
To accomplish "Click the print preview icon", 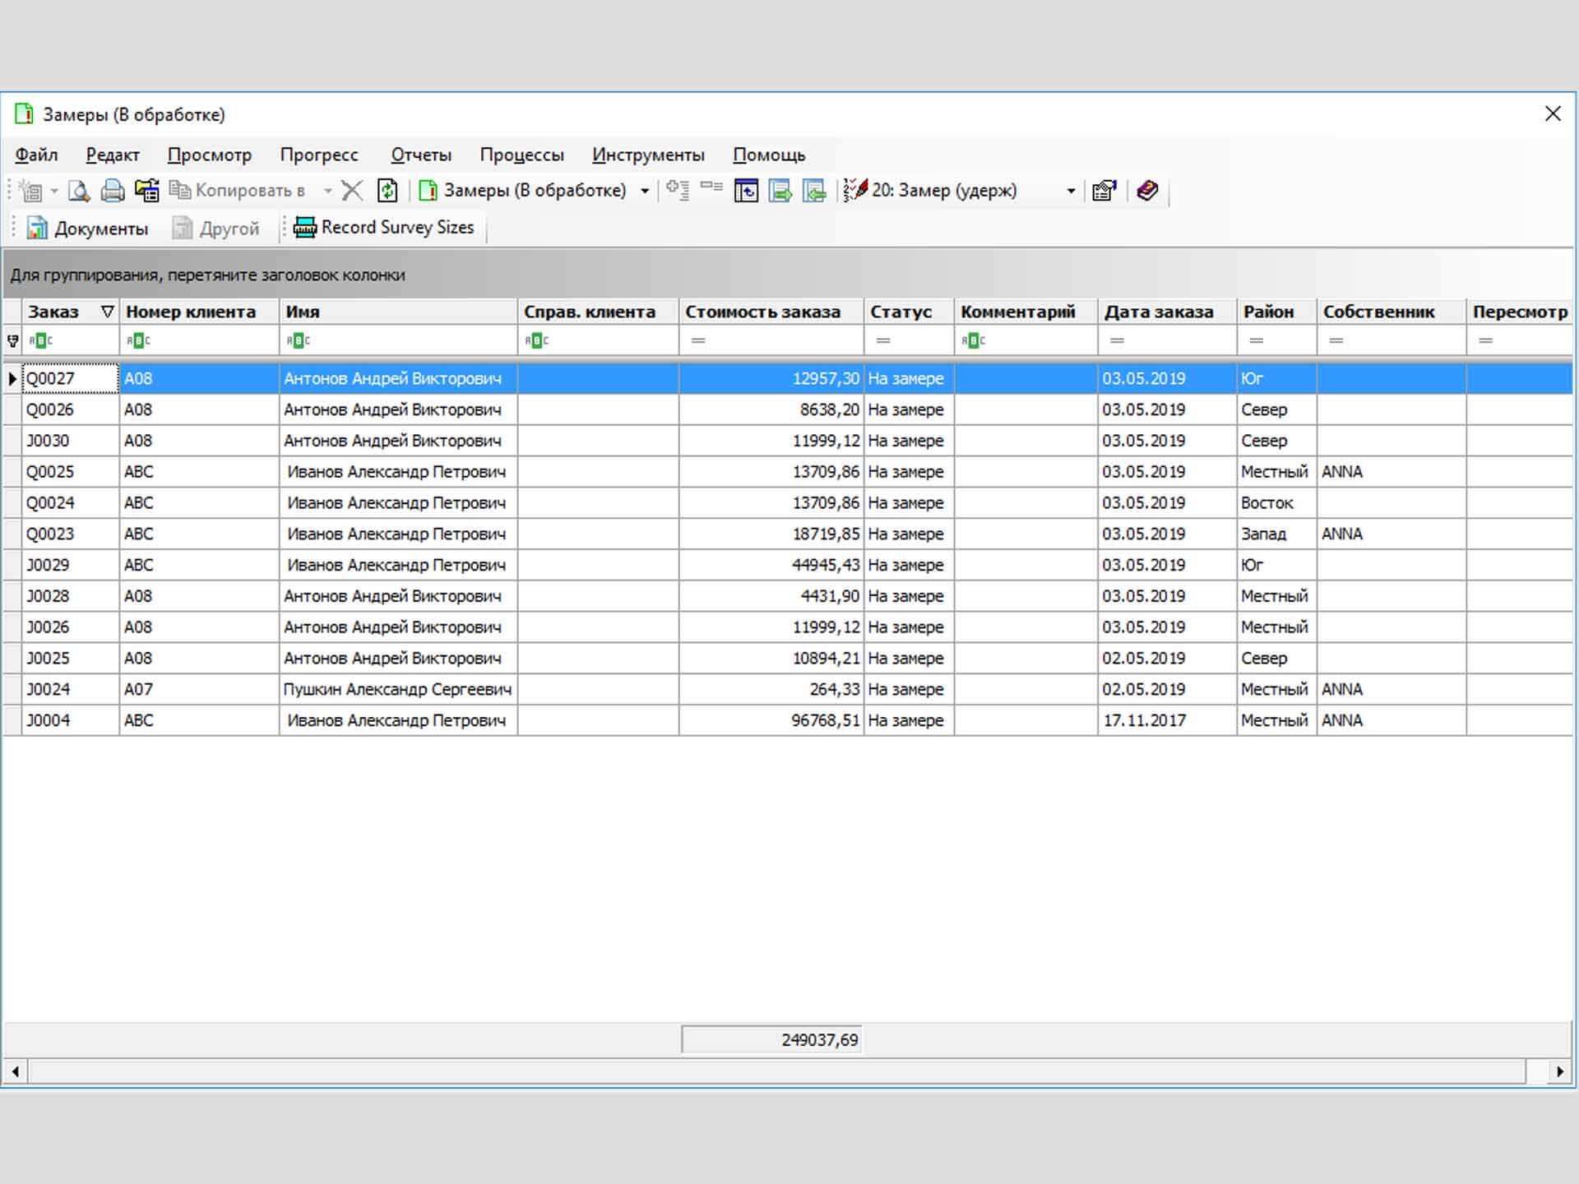I will click(79, 191).
